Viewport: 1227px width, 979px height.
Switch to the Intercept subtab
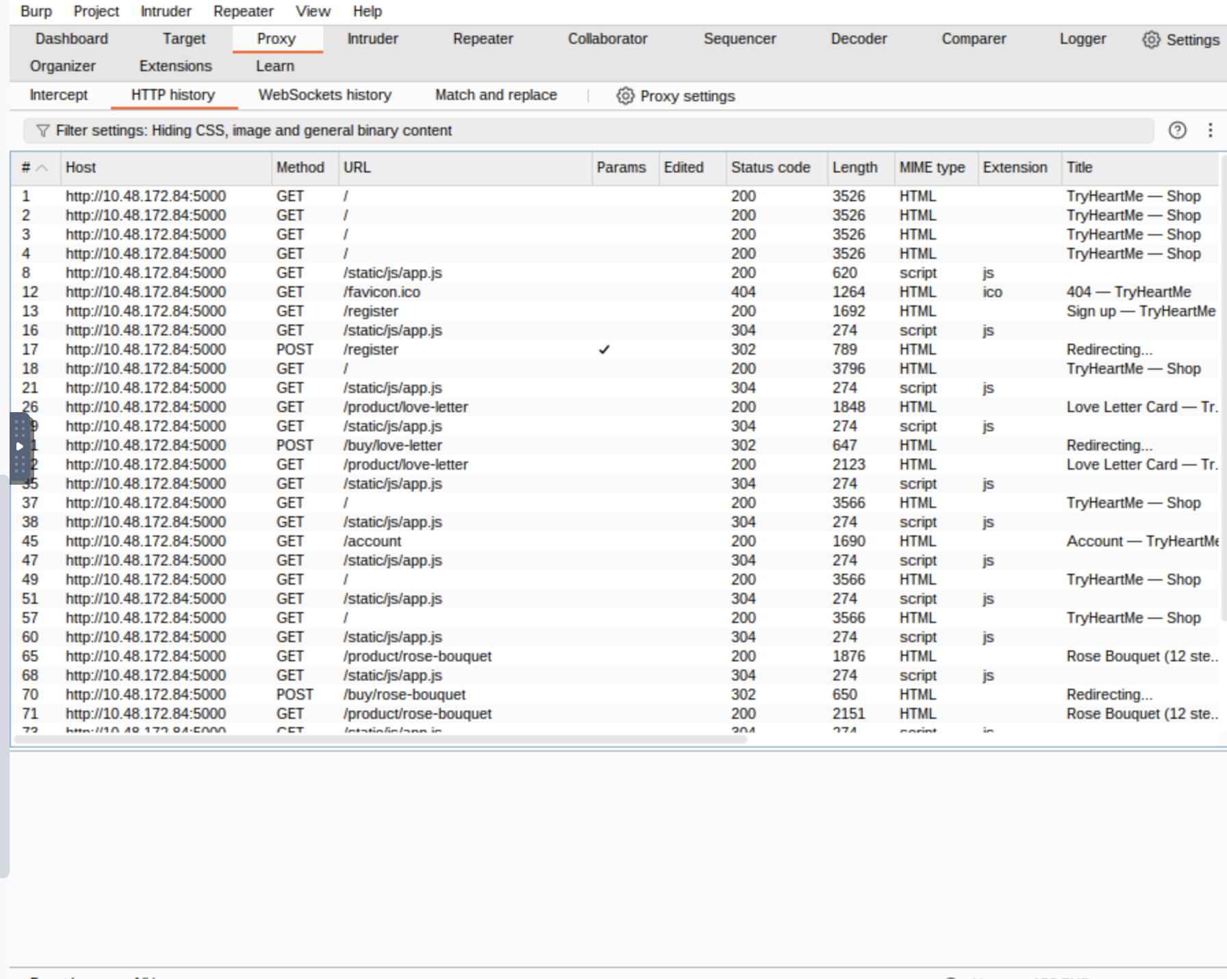[x=58, y=95]
